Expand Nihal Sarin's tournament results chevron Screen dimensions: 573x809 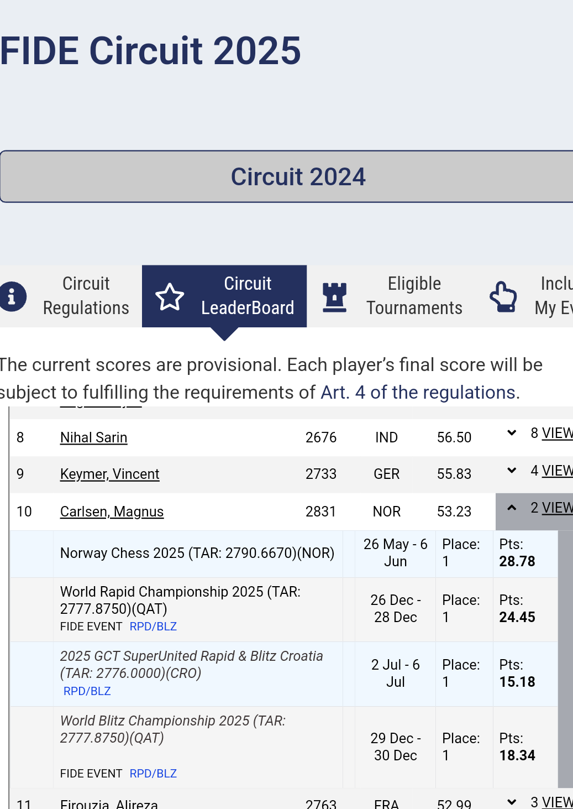click(x=512, y=433)
